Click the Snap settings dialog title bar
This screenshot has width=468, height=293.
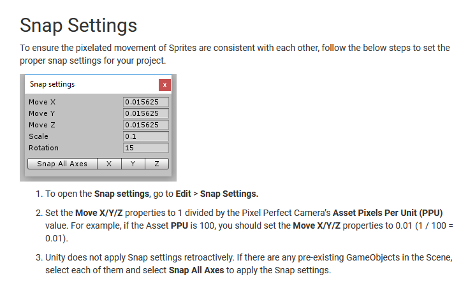89,84
